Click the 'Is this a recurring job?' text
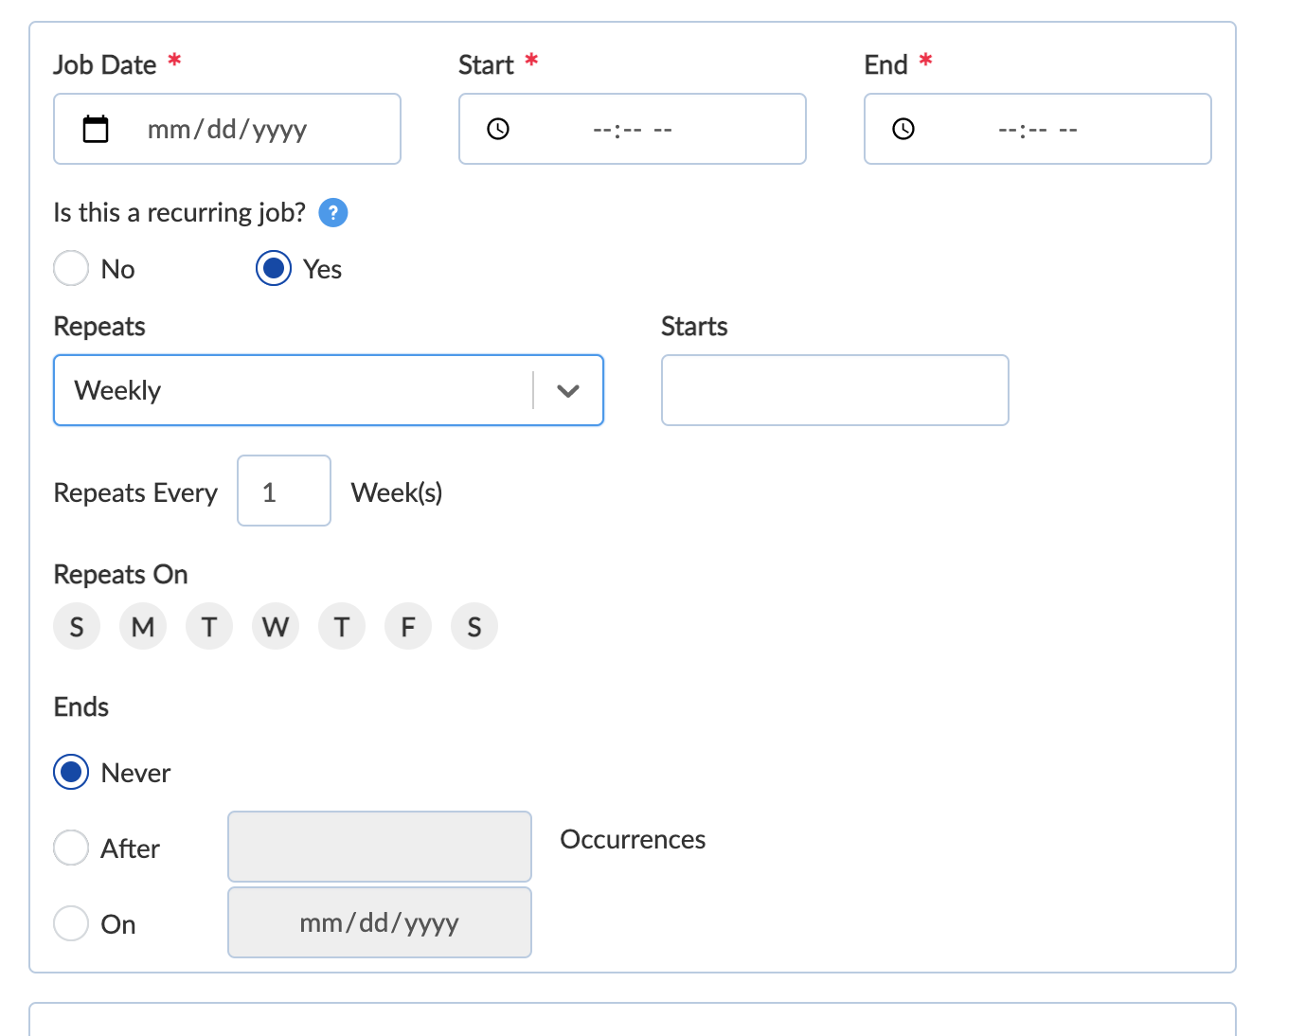 click(x=180, y=212)
